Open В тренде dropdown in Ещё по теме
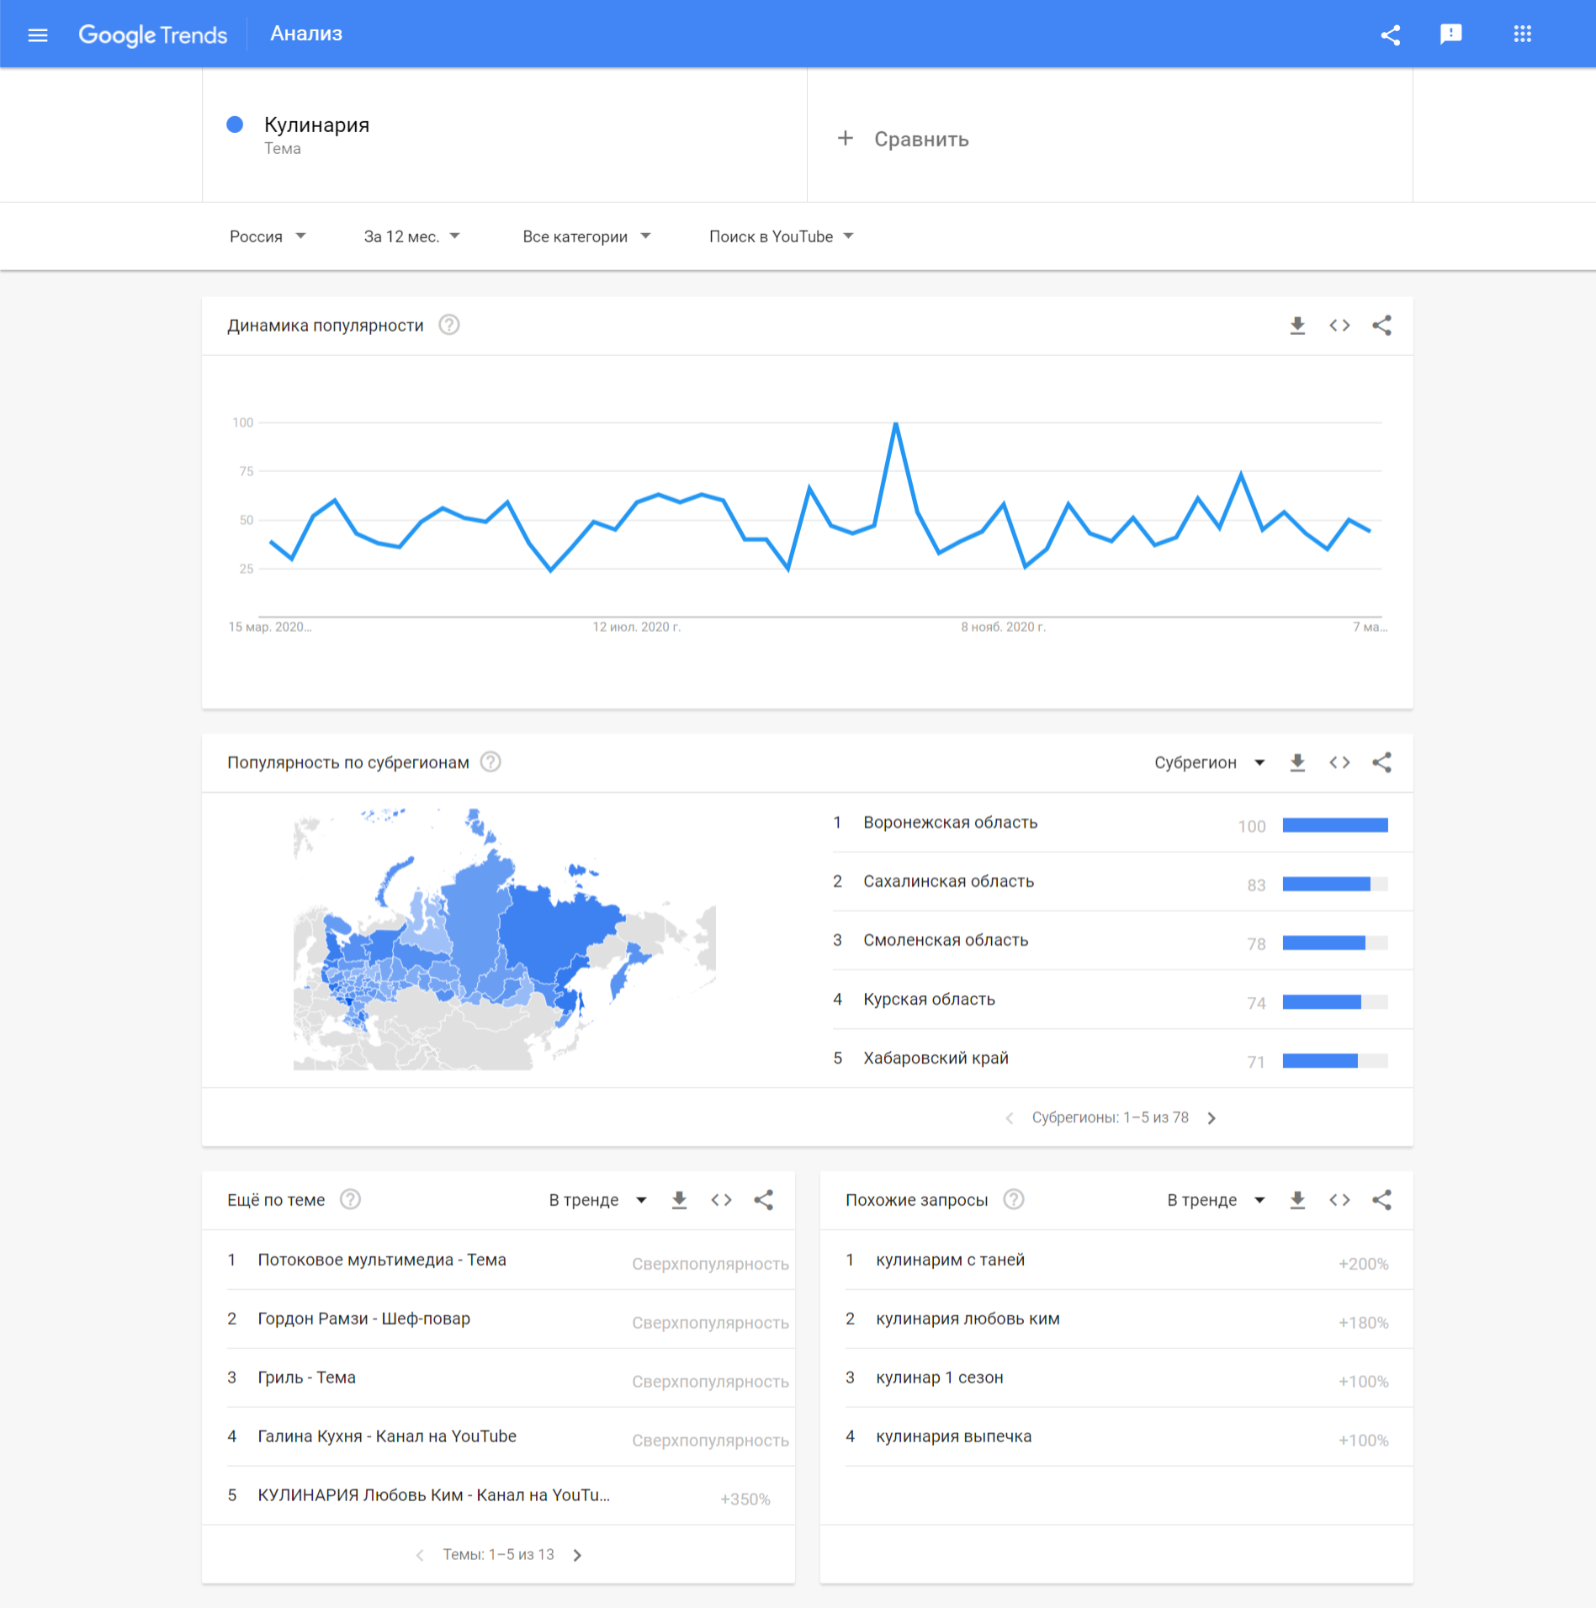Viewport: 1596px width, 1608px height. (x=597, y=1200)
